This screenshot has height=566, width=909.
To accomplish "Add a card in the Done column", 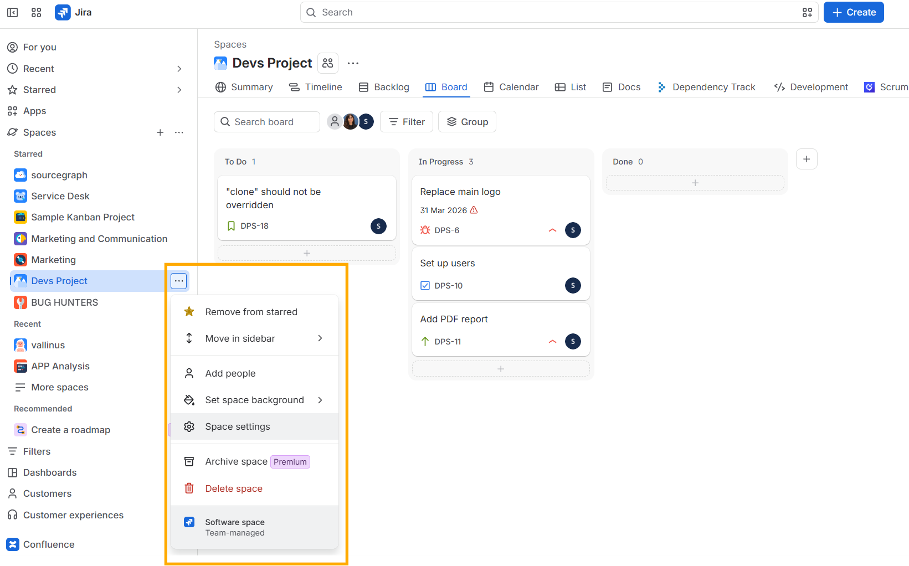I will pyautogui.click(x=695, y=183).
